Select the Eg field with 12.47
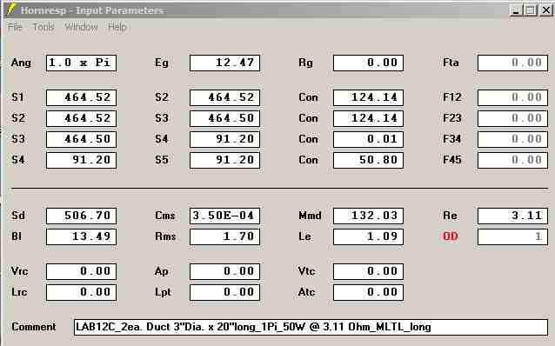Image resolution: width=555 pixels, height=346 pixels. [x=224, y=63]
